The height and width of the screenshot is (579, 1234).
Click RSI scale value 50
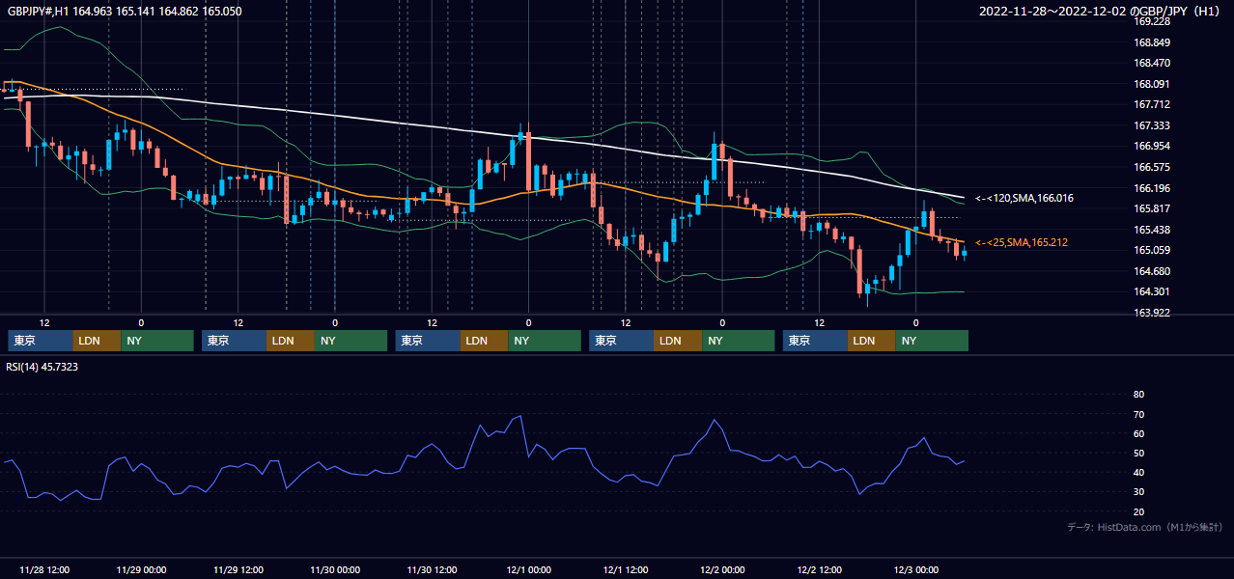1138,453
